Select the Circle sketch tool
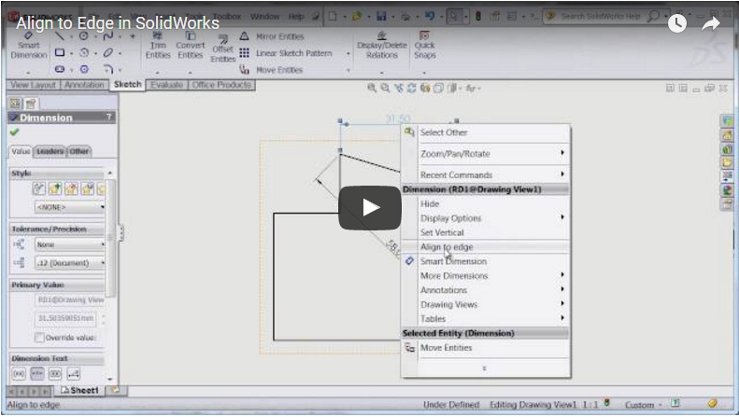Screen dimensions: 739x417 coord(83,36)
